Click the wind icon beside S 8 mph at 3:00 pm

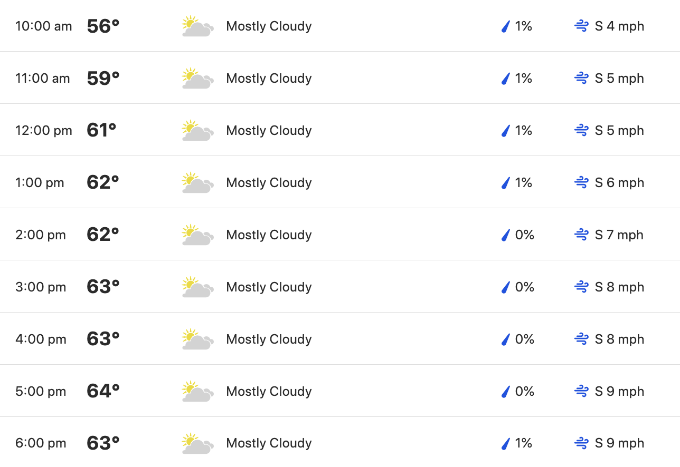[x=581, y=287]
